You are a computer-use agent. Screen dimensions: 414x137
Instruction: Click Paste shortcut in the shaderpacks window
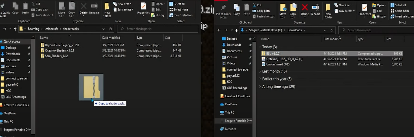click(x=42, y=15)
